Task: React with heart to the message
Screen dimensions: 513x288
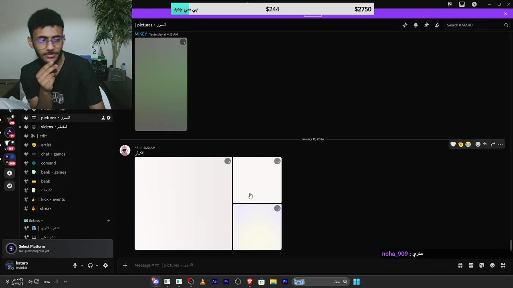Action: (453, 144)
